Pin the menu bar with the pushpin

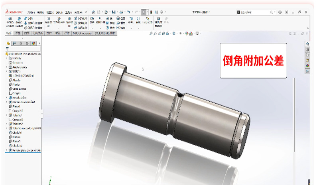[x=86, y=12]
